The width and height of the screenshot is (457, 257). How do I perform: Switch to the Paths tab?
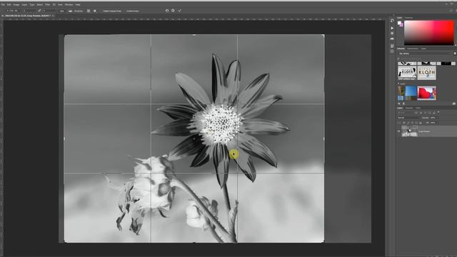418,108
